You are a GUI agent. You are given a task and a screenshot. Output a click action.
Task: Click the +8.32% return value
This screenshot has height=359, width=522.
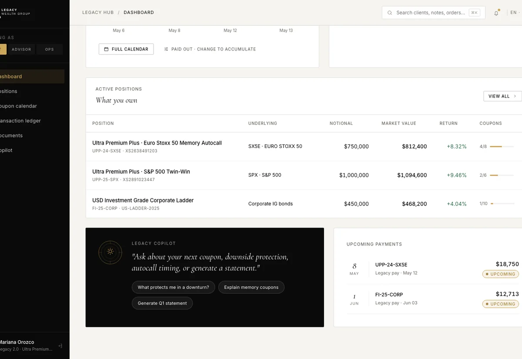[457, 147]
